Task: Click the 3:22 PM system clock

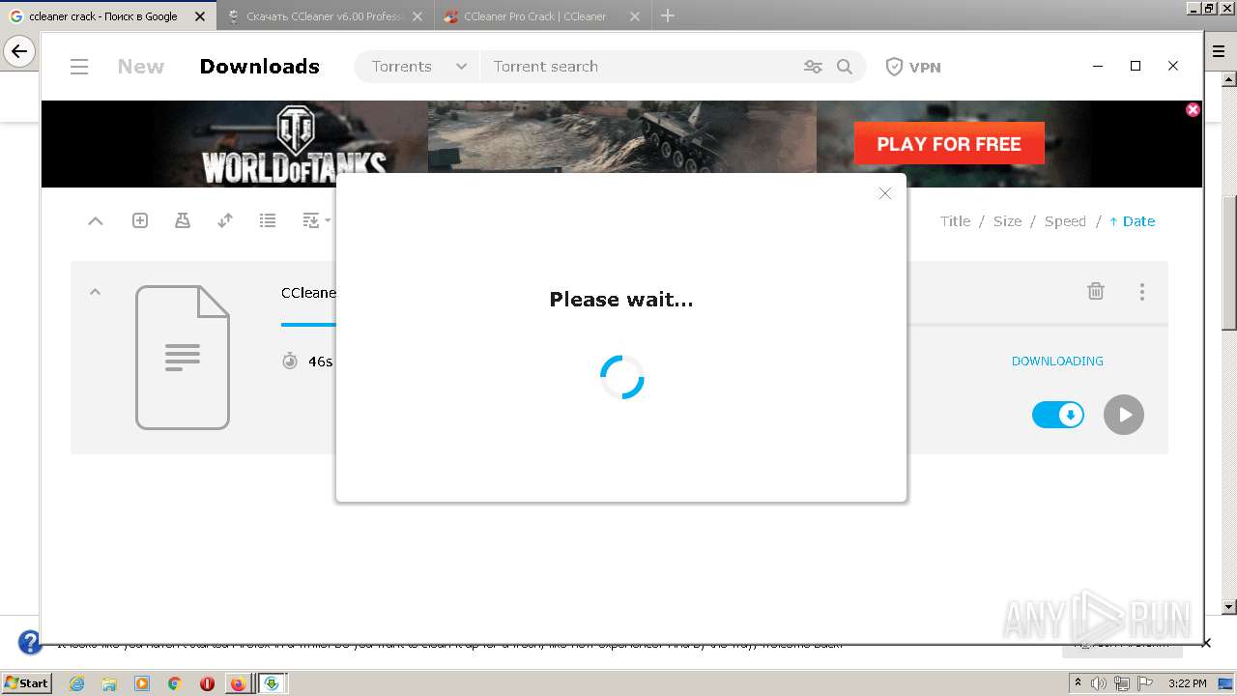Action: tap(1188, 683)
